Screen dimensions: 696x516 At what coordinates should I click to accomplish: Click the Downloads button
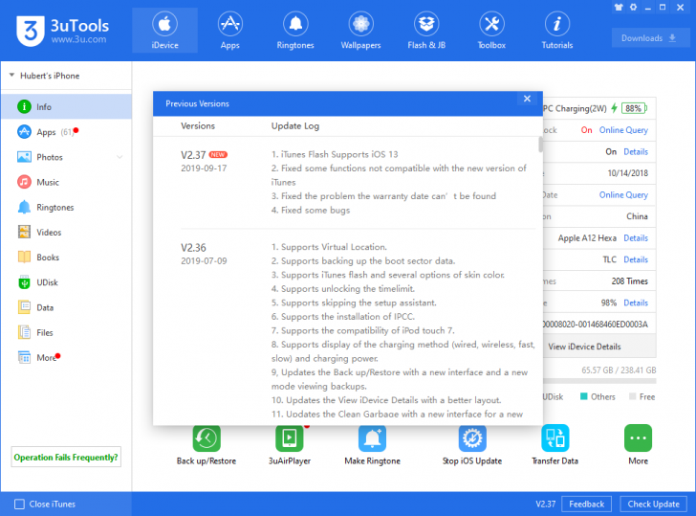[650, 38]
